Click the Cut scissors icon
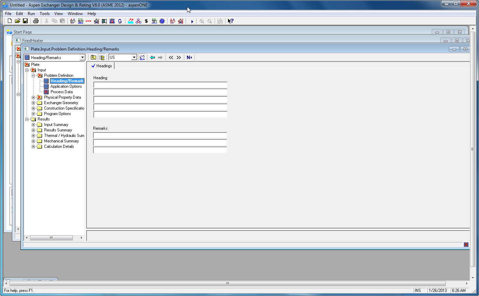Image resolution: width=479 pixels, height=296 pixels. pyautogui.click(x=46, y=21)
